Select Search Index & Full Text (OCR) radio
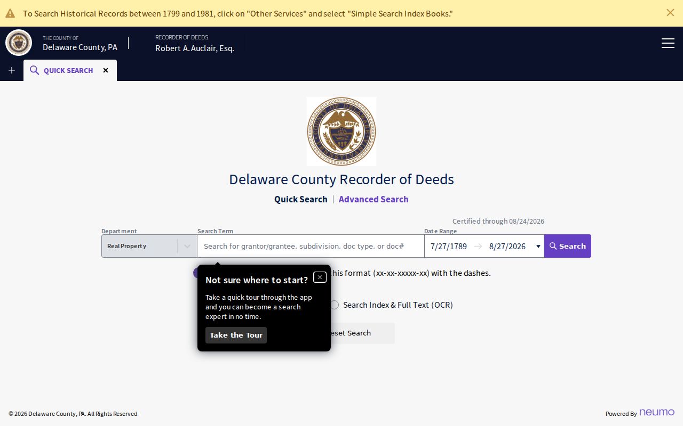The height and width of the screenshot is (426, 683). pos(335,305)
